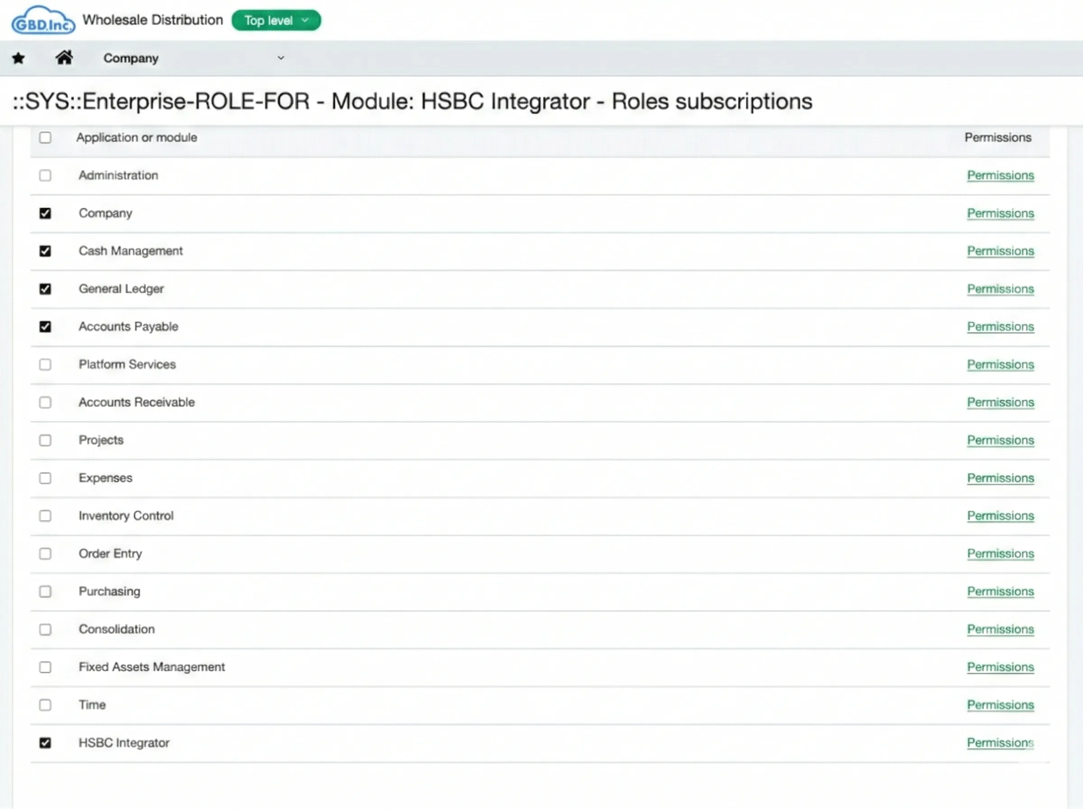Screen dimensions: 1083x809
Task: Select the 'HSBC Integrator' row label
Action: pos(124,743)
